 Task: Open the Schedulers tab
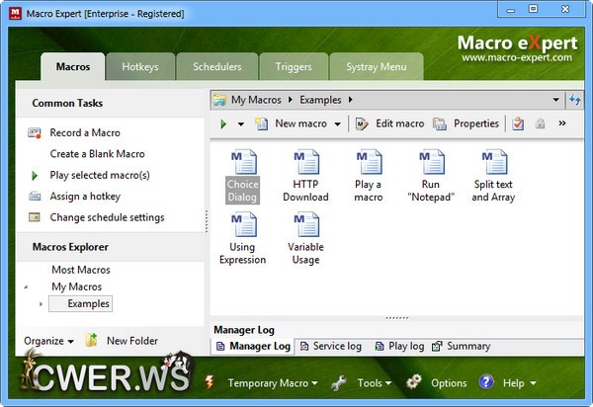coord(216,67)
